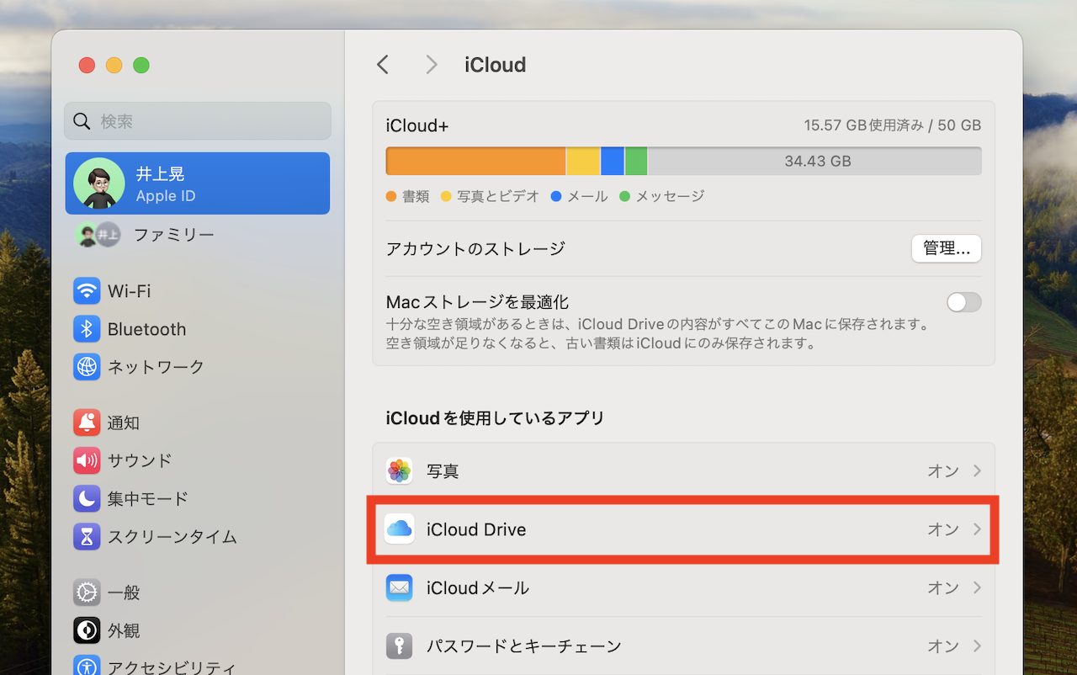The image size is (1077, 675).
Task: Click the メッセージ legend label
Action: [x=670, y=196]
